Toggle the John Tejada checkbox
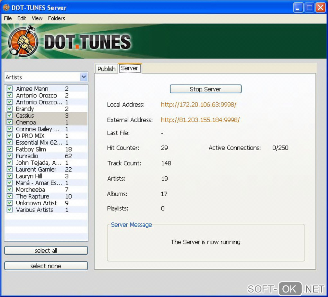 tap(9, 162)
